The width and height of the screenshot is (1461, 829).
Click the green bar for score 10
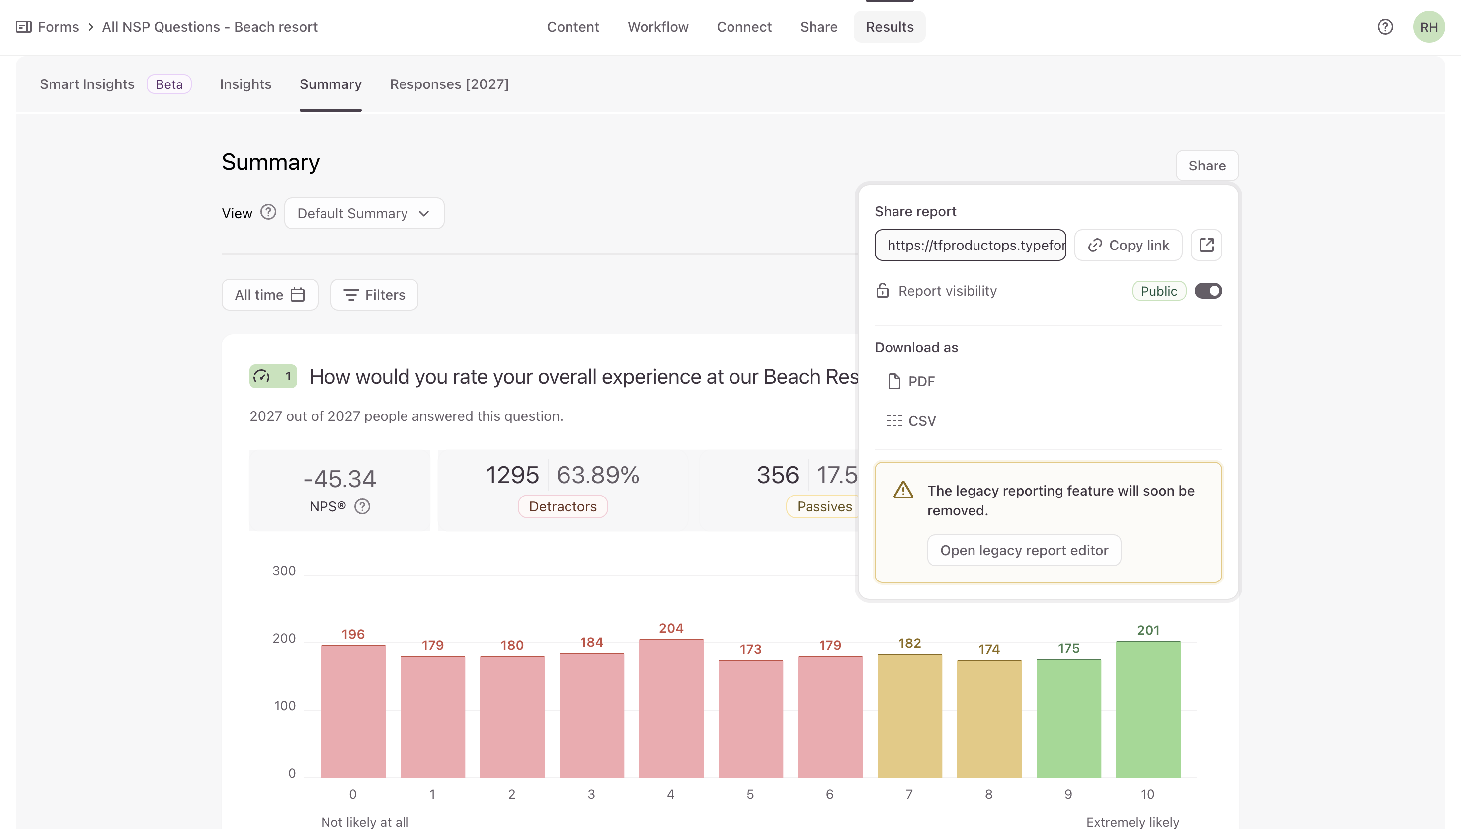click(x=1147, y=709)
